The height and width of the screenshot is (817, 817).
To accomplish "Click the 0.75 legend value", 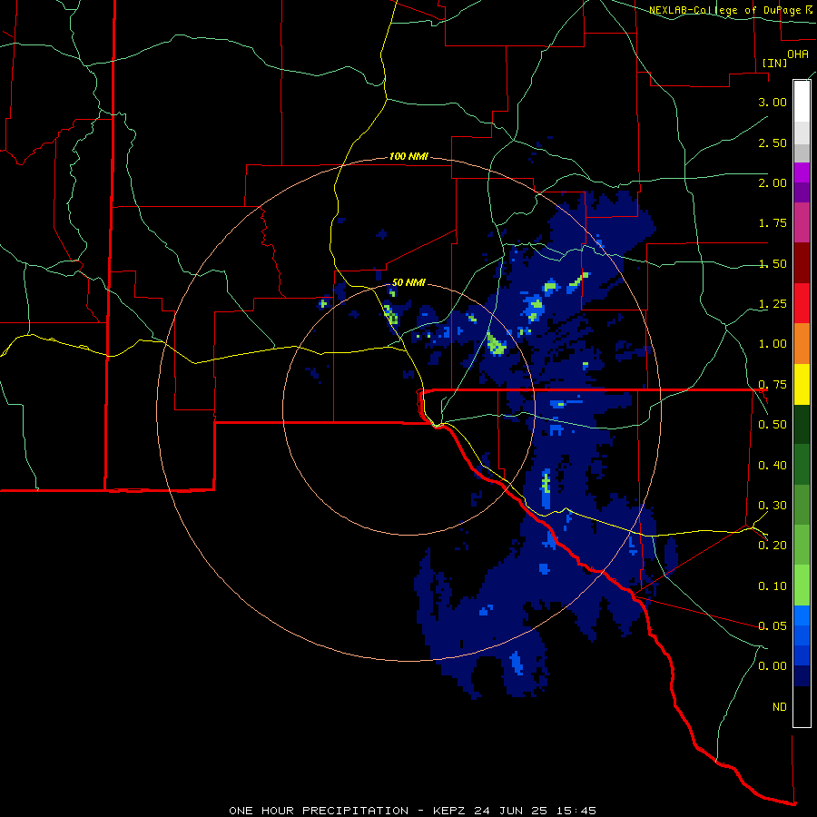I will click(x=773, y=385).
